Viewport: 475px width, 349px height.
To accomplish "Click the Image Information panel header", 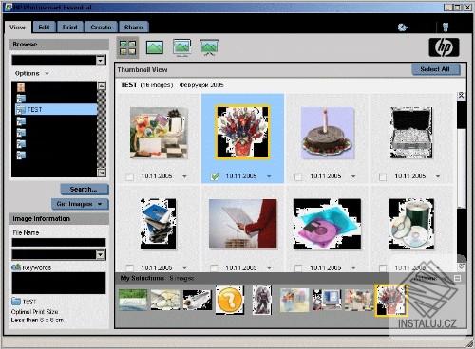I will coord(59,219).
